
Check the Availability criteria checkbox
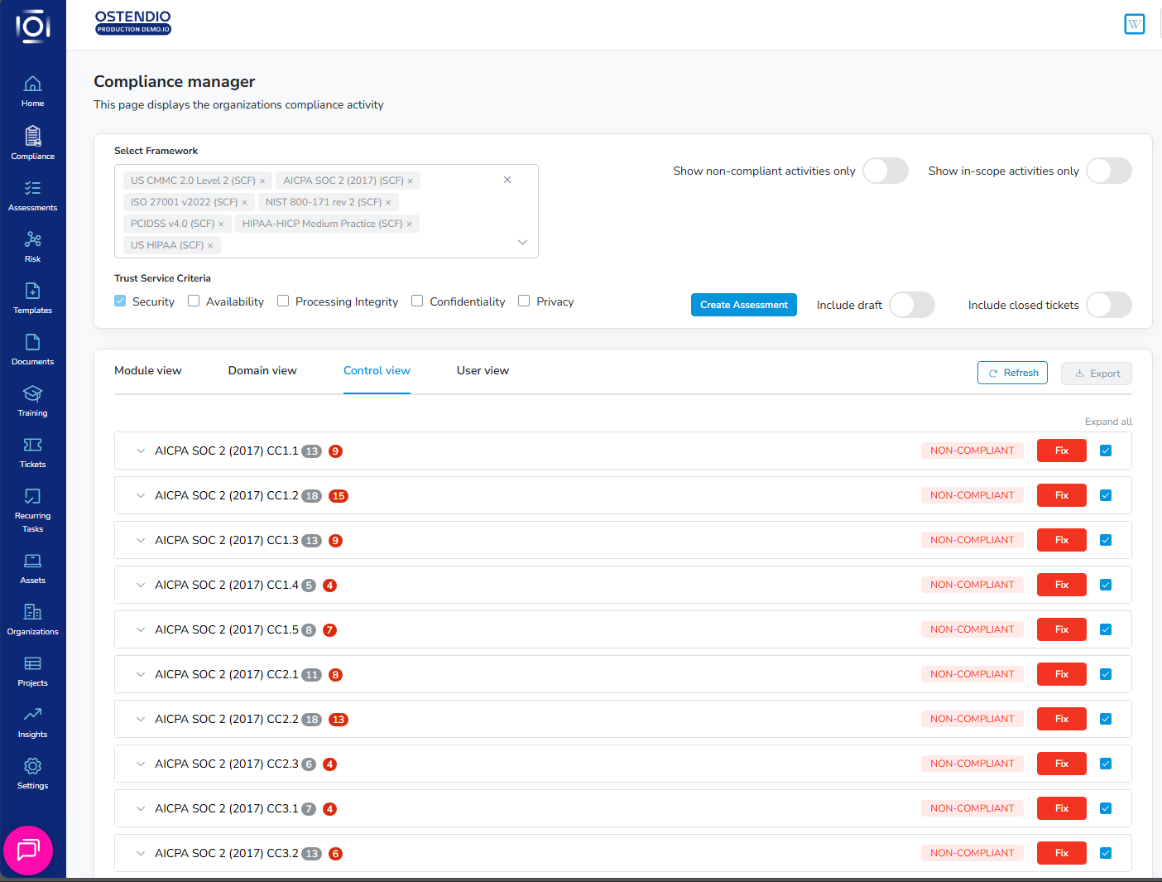[194, 301]
